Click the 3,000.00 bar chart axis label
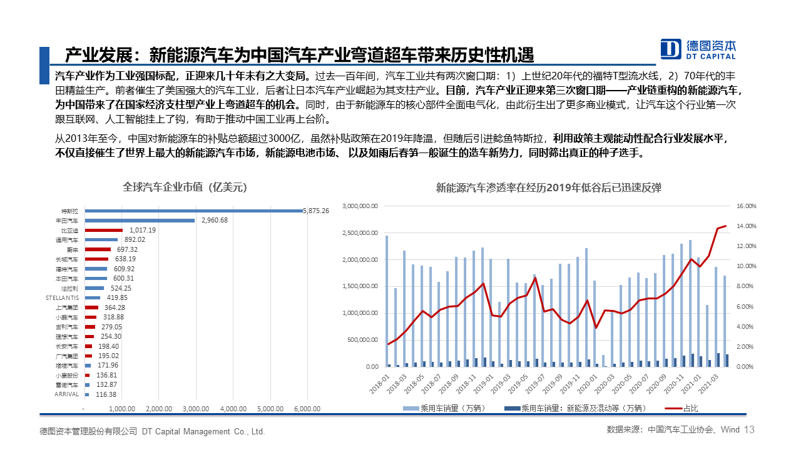Viewport: 801px width, 450px height. (196, 409)
